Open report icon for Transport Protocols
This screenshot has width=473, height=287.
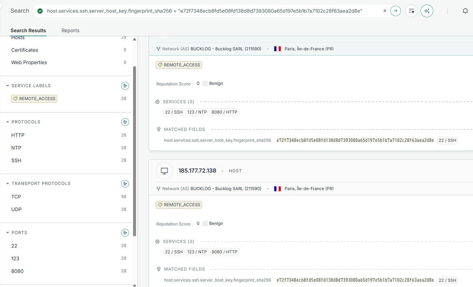pyautogui.click(x=125, y=183)
